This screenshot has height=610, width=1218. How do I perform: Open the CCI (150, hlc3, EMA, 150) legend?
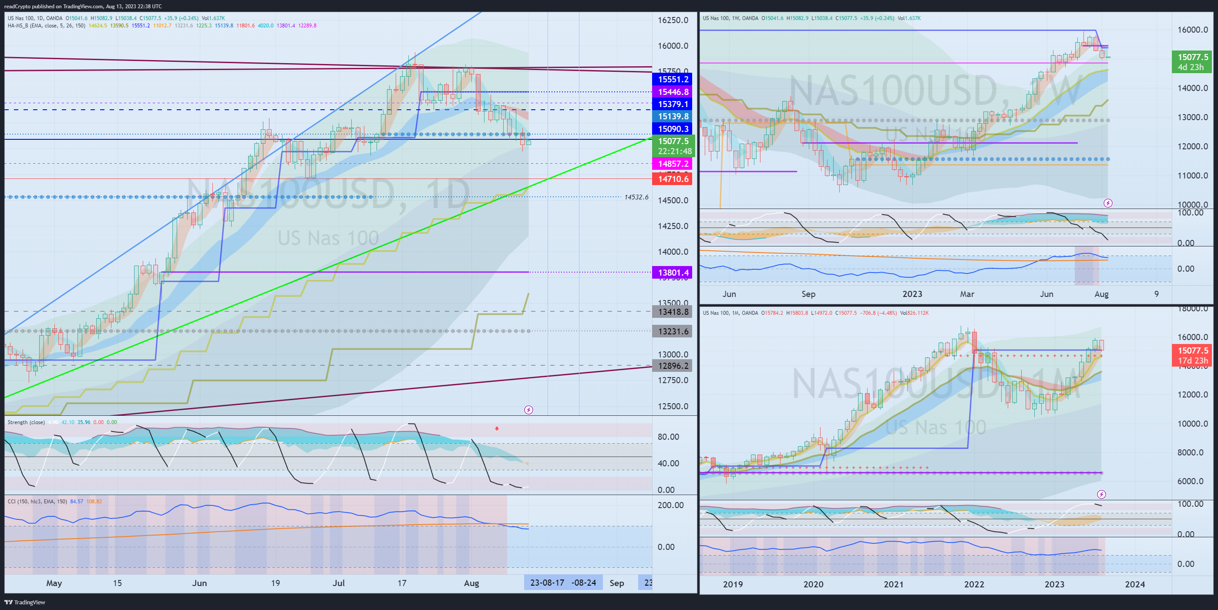click(37, 501)
